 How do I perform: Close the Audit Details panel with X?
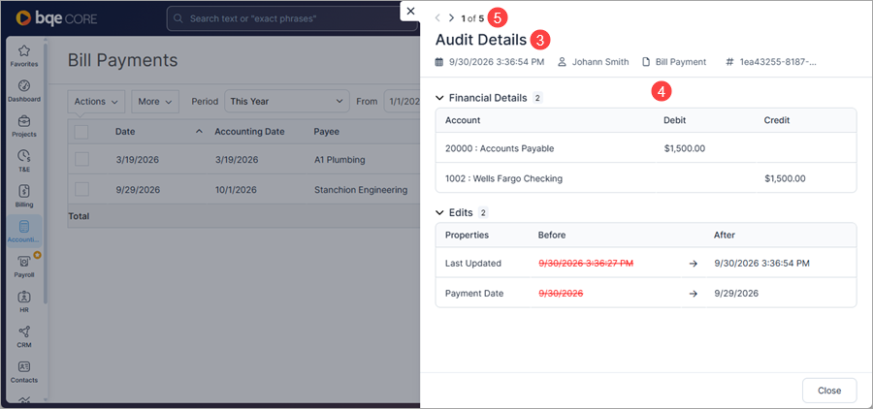click(410, 11)
